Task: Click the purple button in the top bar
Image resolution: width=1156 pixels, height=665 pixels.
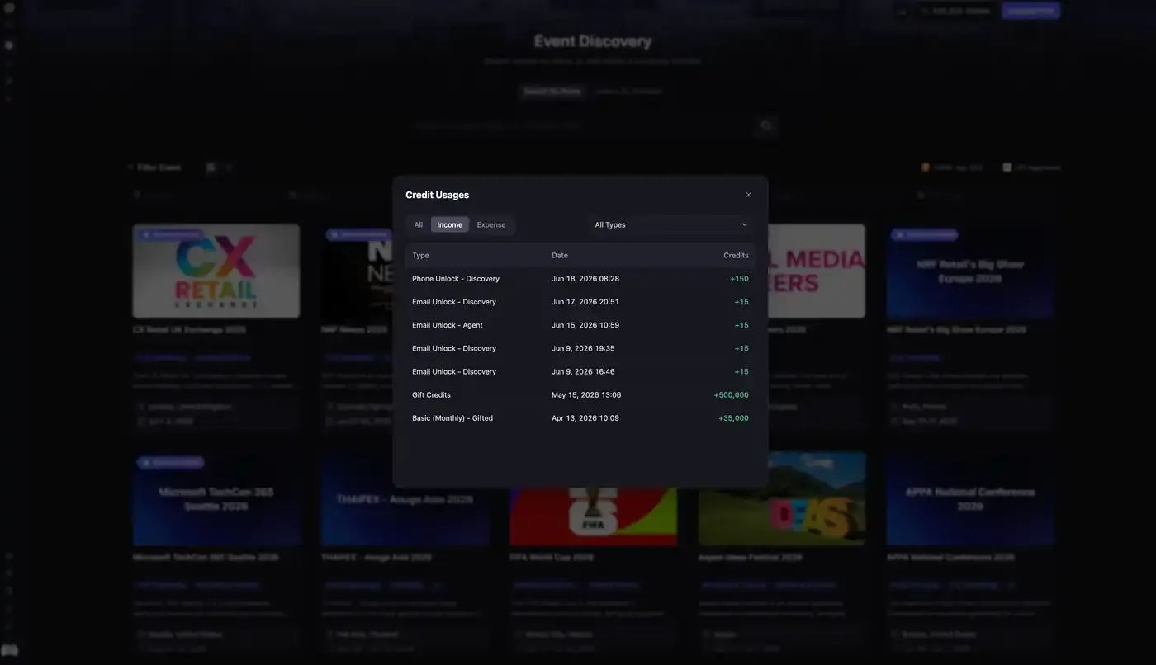Action: coord(1030,11)
